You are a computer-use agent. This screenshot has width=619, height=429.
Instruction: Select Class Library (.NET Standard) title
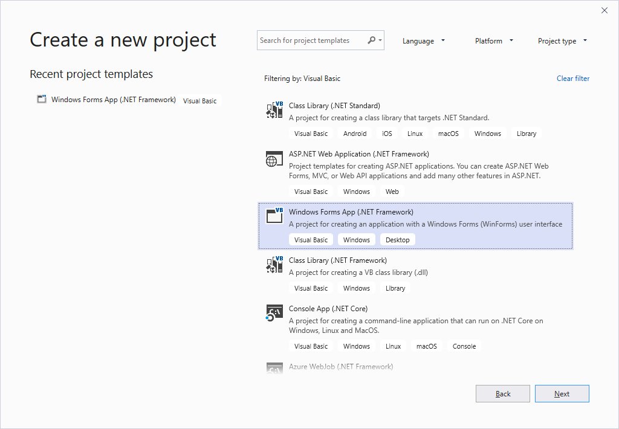[x=334, y=105]
